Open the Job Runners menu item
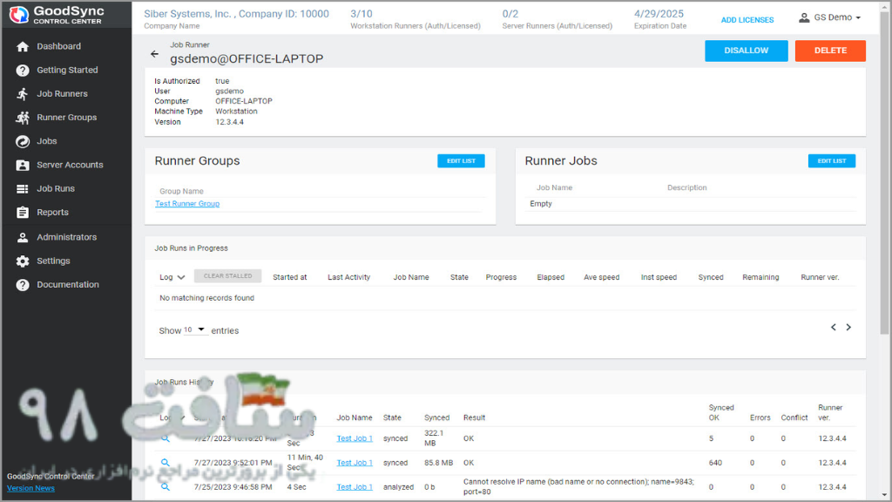Viewport: 892px width, 502px height. pos(62,94)
